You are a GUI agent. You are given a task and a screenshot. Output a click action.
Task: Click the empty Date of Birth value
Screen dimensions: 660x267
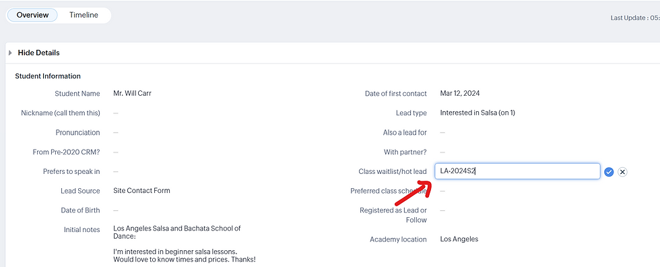(x=116, y=210)
